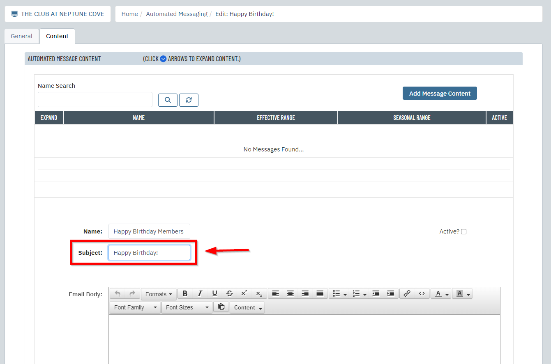Justify text alignment
The height and width of the screenshot is (364, 551).
click(320, 293)
